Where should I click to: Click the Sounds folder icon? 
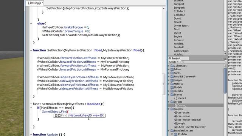(x=172, y=109)
